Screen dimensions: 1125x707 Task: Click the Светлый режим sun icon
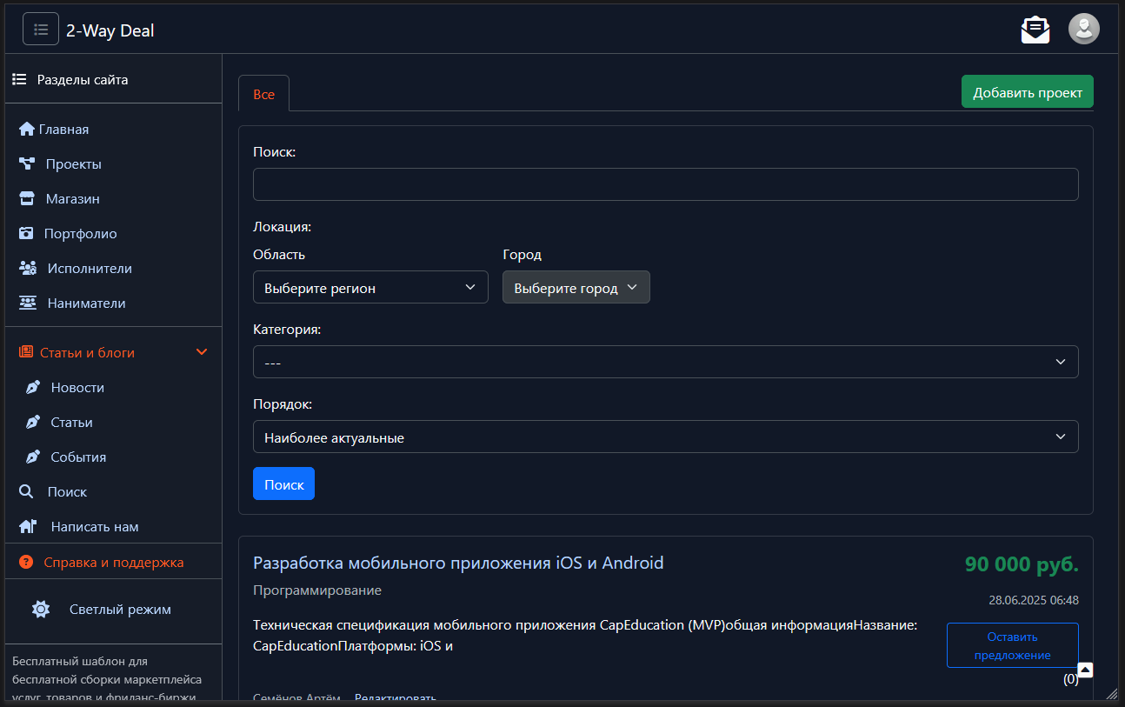point(41,610)
